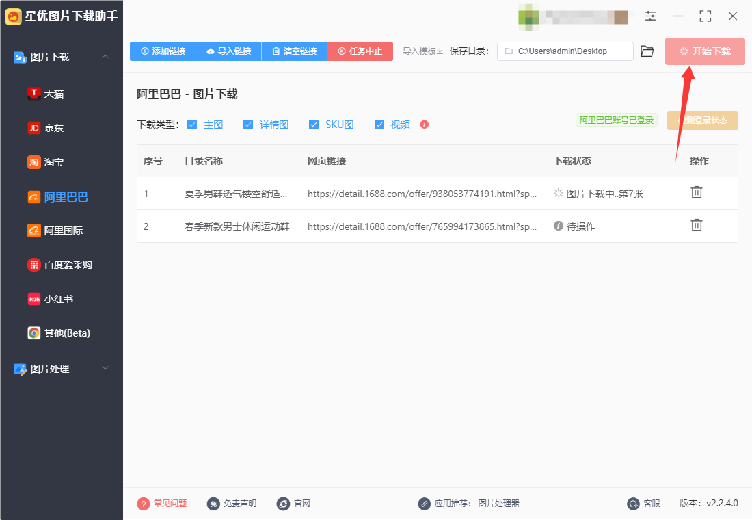Screen dimensions: 752x520
Task: Delete row 2 春季新款男士休闲运动鞋 via trash icon
Action: coord(697,224)
